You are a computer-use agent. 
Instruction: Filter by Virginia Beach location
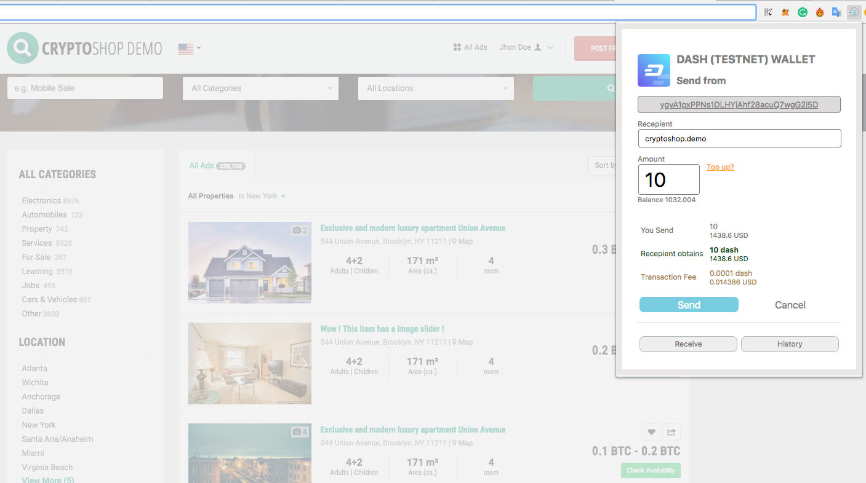click(47, 467)
